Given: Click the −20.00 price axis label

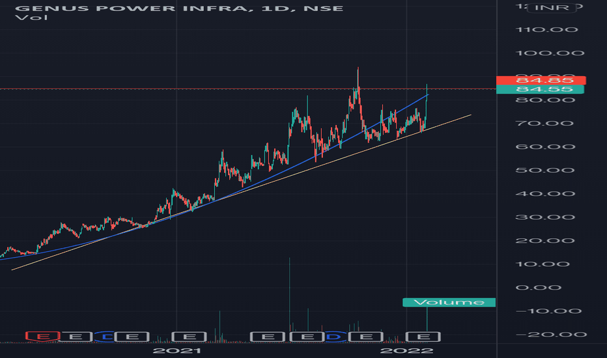Looking at the screenshot, I should point(551,335).
